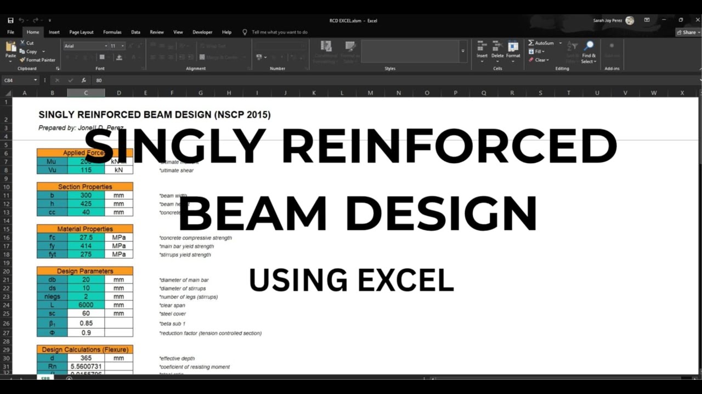Select the f'c value 27.5 cell

86,237
